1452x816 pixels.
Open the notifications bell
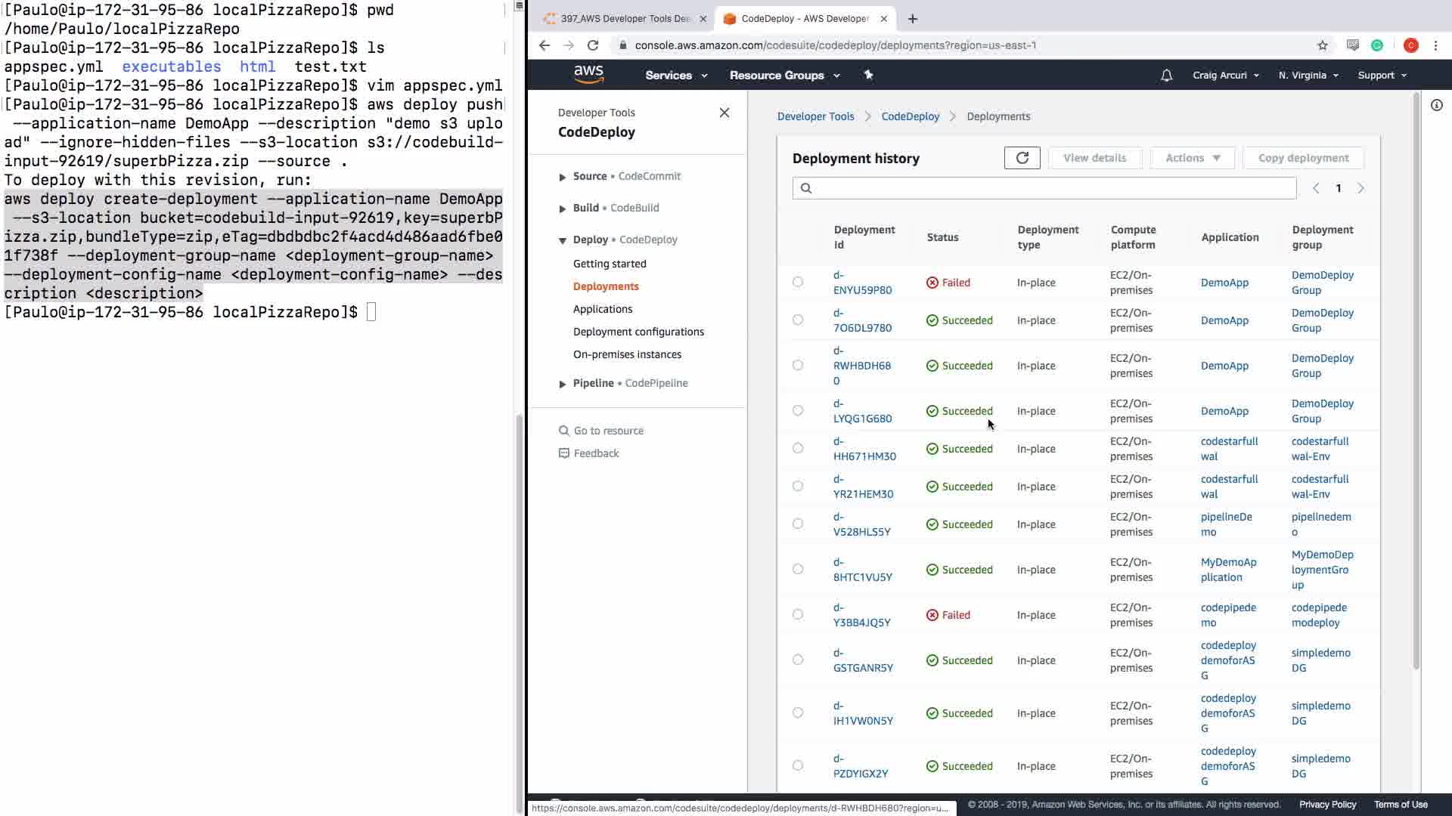click(x=1166, y=76)
